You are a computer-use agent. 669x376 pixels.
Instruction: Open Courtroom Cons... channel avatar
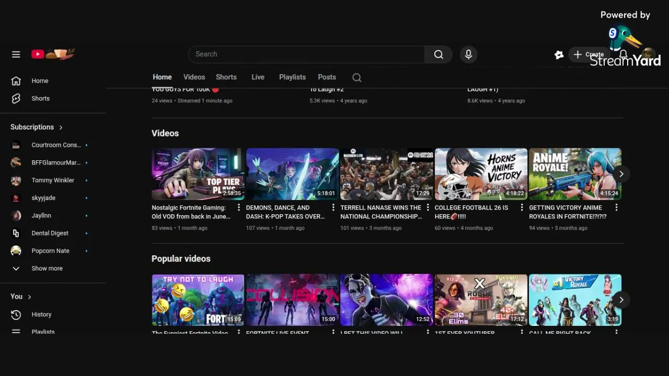tap(16, 145)
